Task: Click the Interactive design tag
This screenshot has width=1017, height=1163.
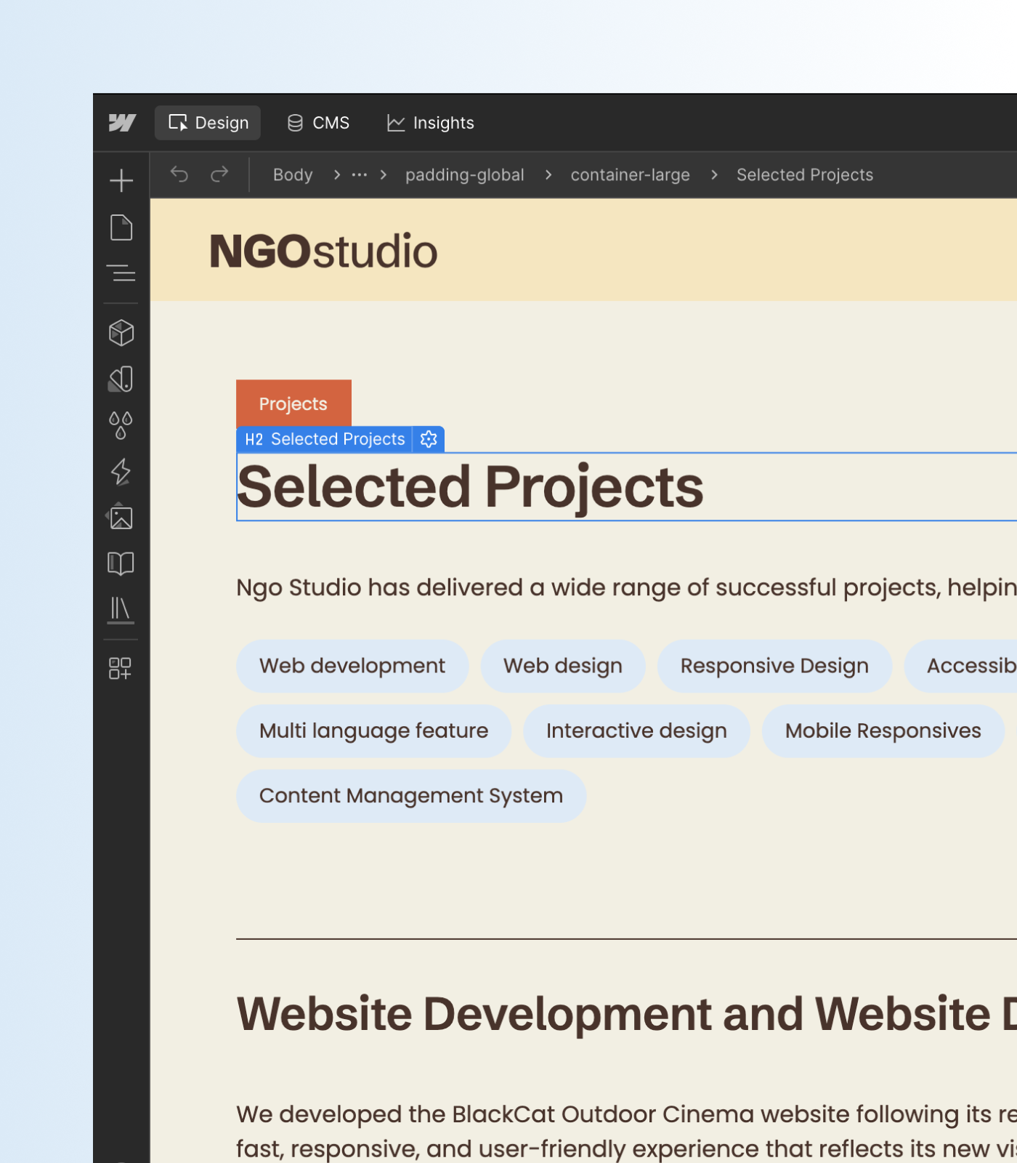Action: coord(636,731)
